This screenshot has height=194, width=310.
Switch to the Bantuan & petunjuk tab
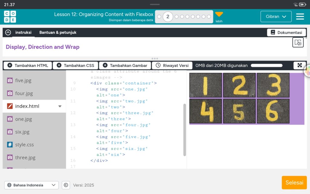pos(58,32)
